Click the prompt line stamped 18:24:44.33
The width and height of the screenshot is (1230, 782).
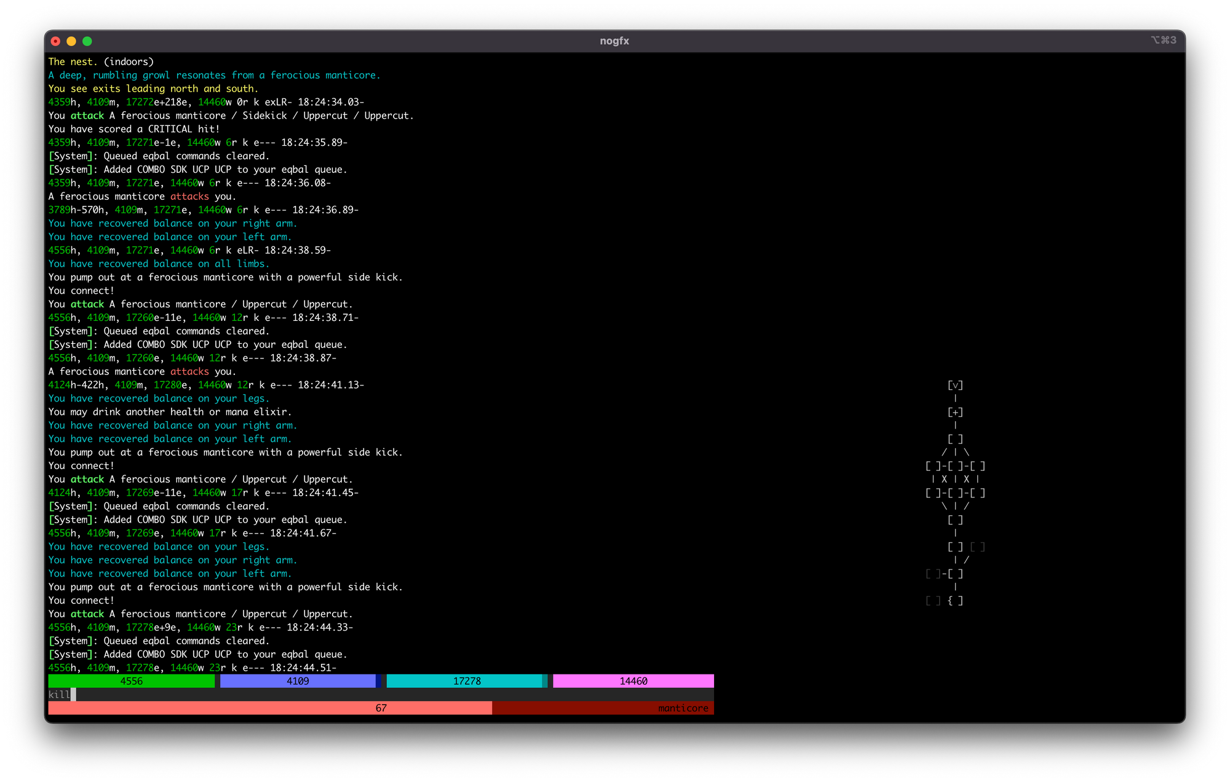(201, 628)
